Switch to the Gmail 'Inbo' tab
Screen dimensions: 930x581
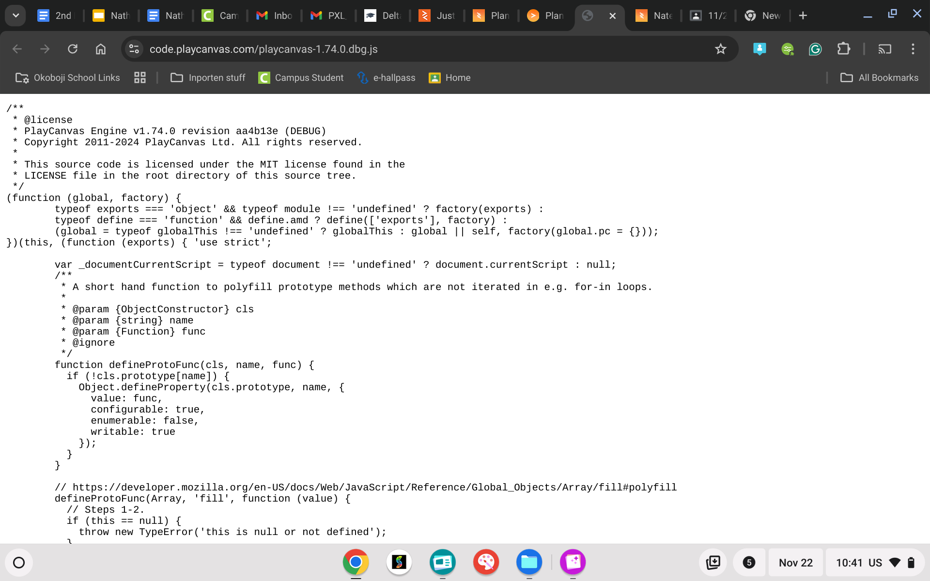(x=274, y=15)
